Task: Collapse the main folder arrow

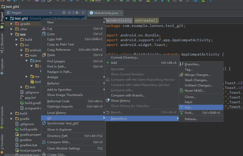Action: coord(22,56)
